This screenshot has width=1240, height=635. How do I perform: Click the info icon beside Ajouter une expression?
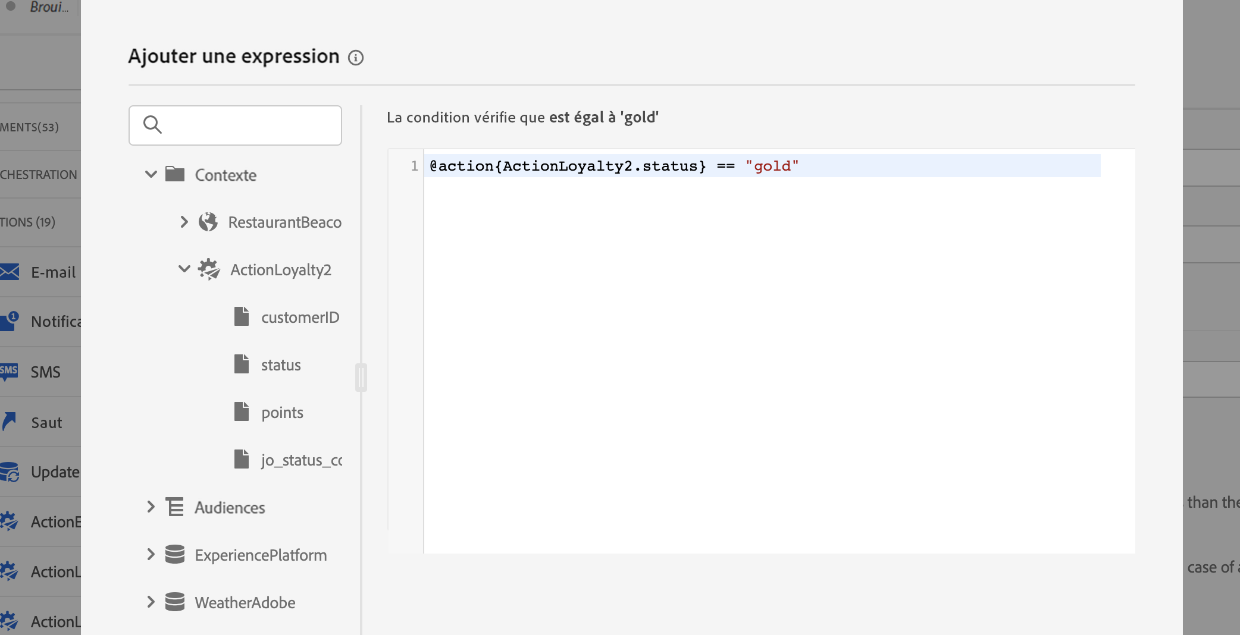pyautogui.click(x=356, y=58)
